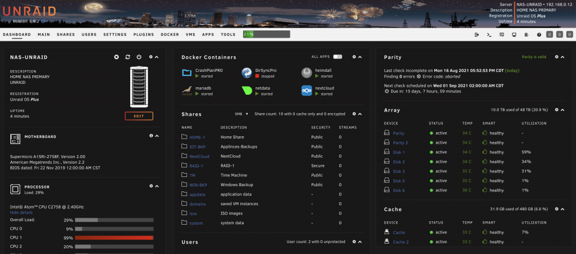Collapse the NAS-UNRAID panel
The width and height of the screenshot is (576, 254).
tap(157, 57)
